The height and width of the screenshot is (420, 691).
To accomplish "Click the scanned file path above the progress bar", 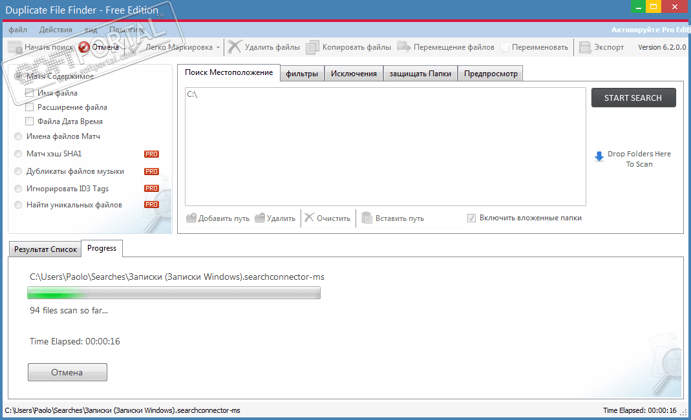I will click(x=177, y=277).
